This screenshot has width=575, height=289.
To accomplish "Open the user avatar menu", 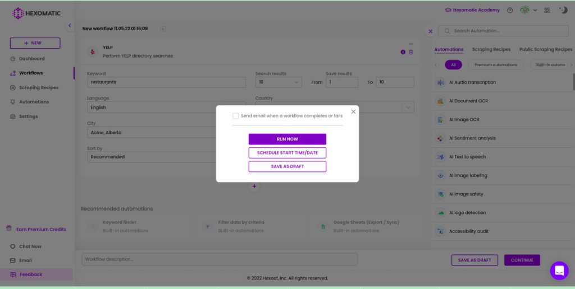I will point(528,10).
